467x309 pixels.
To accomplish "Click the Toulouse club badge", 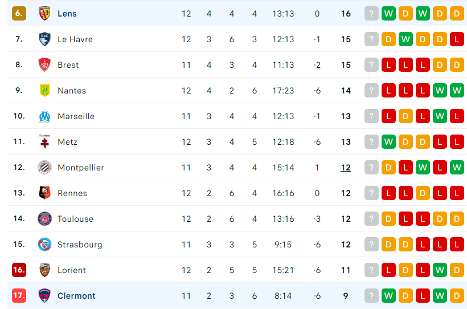I will [x=44, y=218].
